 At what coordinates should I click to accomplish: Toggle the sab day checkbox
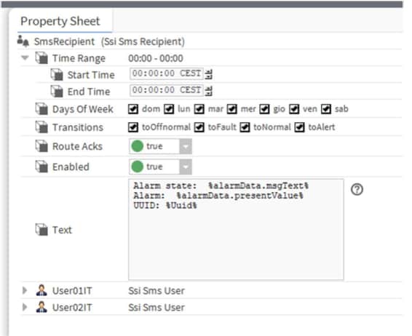(x=326, y=109)
